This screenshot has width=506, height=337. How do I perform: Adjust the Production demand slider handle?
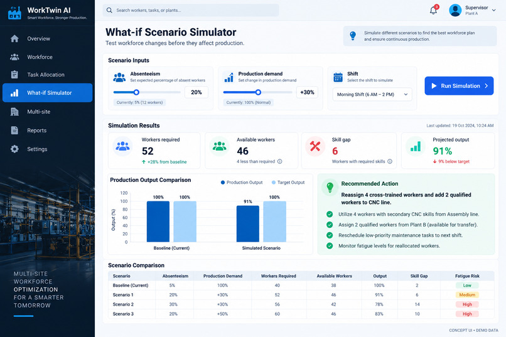coord(258,92)
